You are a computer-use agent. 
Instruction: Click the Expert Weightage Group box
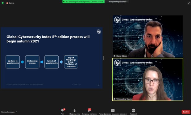pyautogui.click(x=71, y=62)
